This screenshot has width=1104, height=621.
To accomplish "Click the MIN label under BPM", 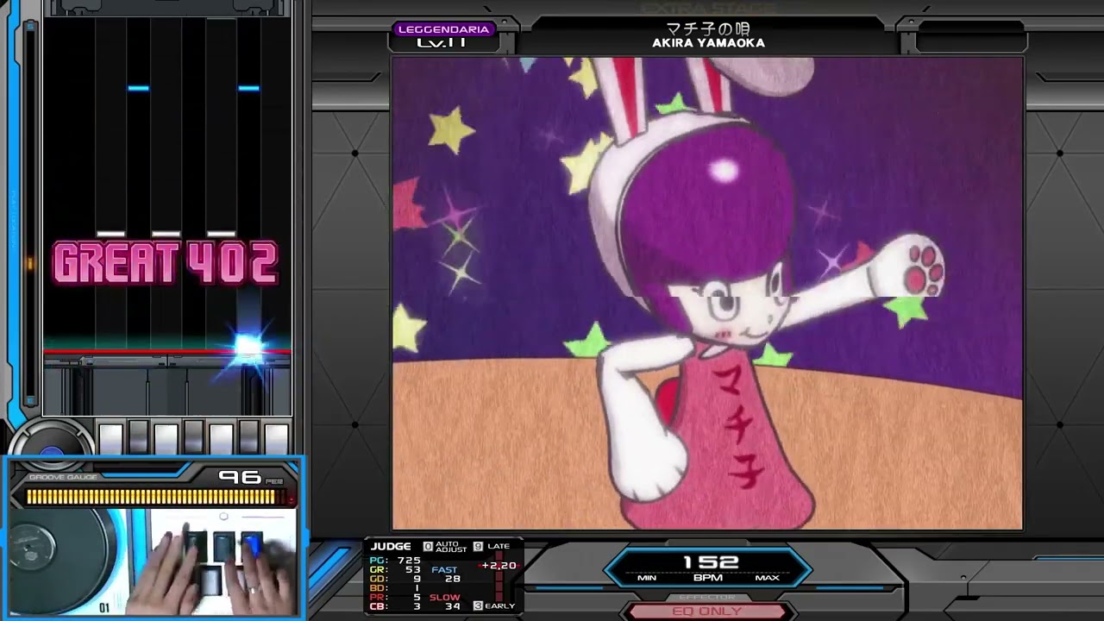I will pyautogui.click(x=647, y=578).
